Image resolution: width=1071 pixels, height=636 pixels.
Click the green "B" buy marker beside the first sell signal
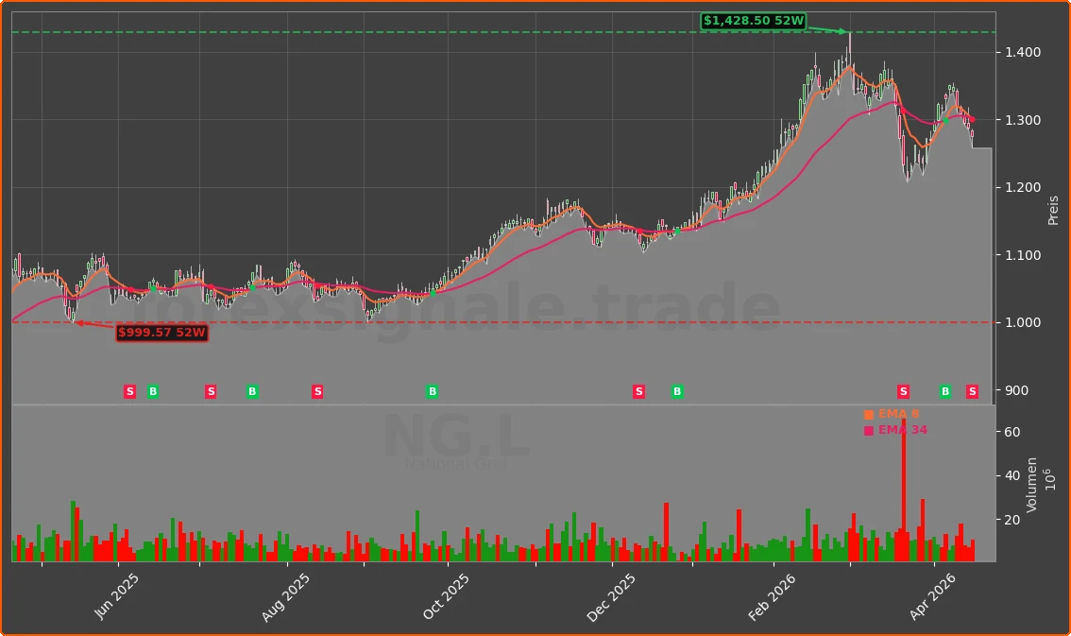coord(153,390)
